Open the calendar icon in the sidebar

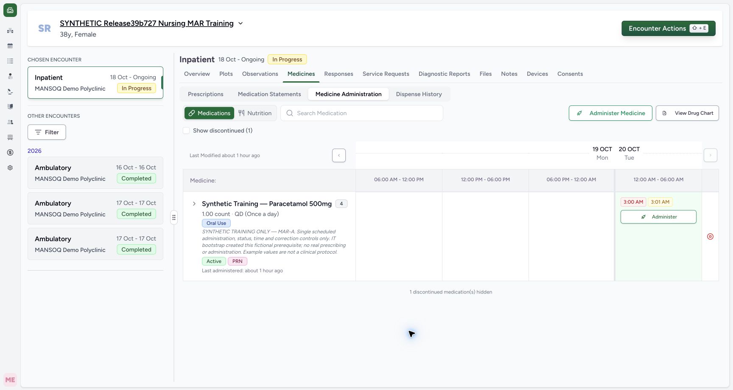(x=10, y=46)
